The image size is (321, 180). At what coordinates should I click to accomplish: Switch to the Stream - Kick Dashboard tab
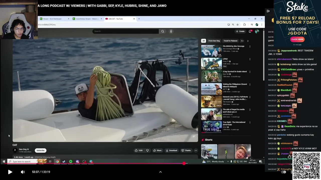coord(52,19)
